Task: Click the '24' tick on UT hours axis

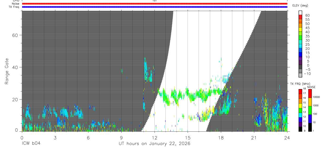Action: tap(287, 138)
